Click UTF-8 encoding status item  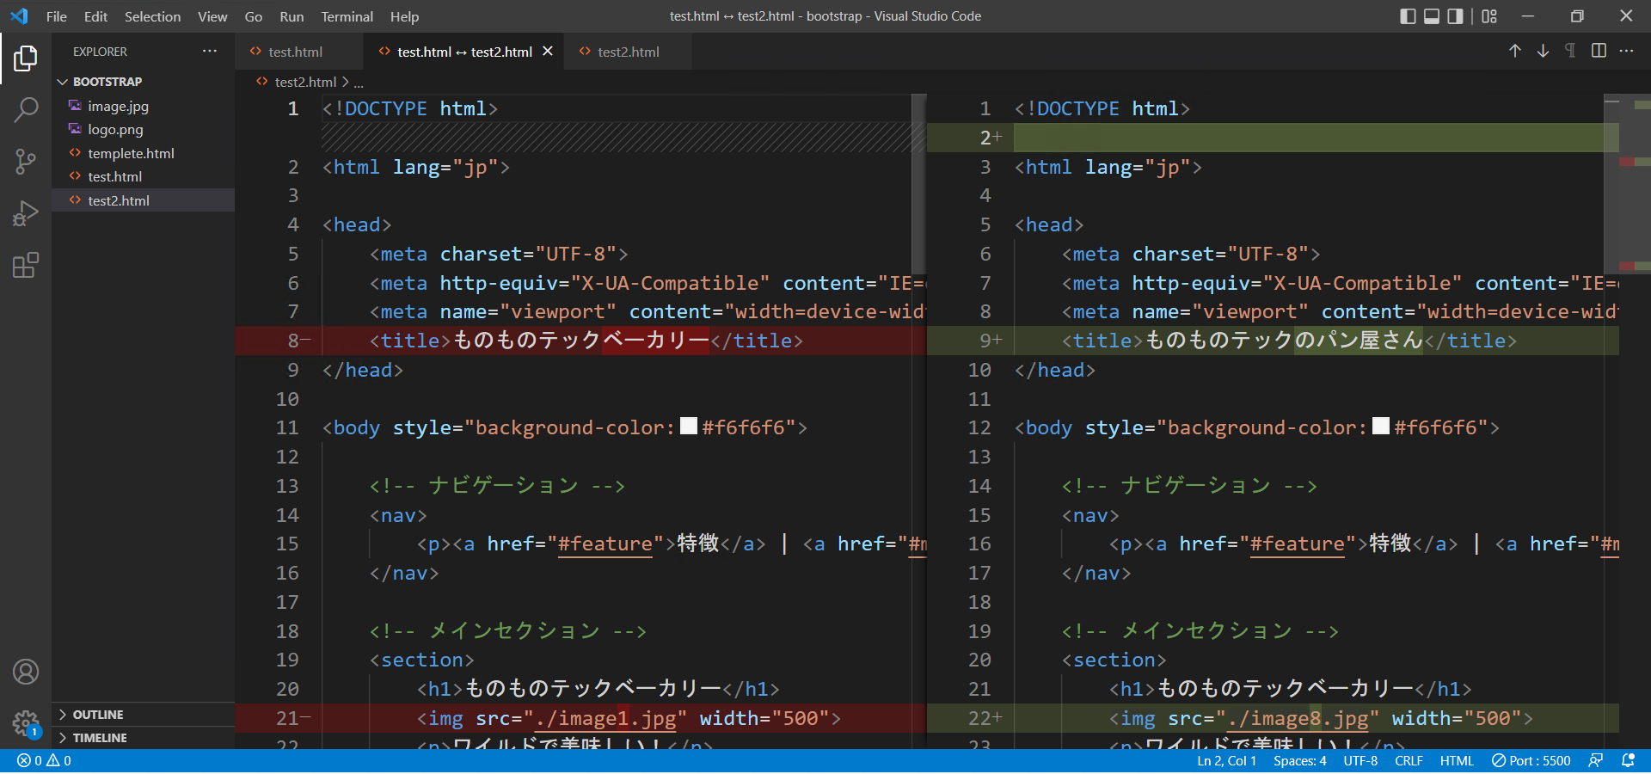point(1360,761)
